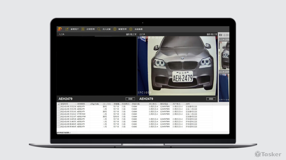Click the 出入方向 column header
The width and height of the screenshot is (286, 160).
pos(107,104)
